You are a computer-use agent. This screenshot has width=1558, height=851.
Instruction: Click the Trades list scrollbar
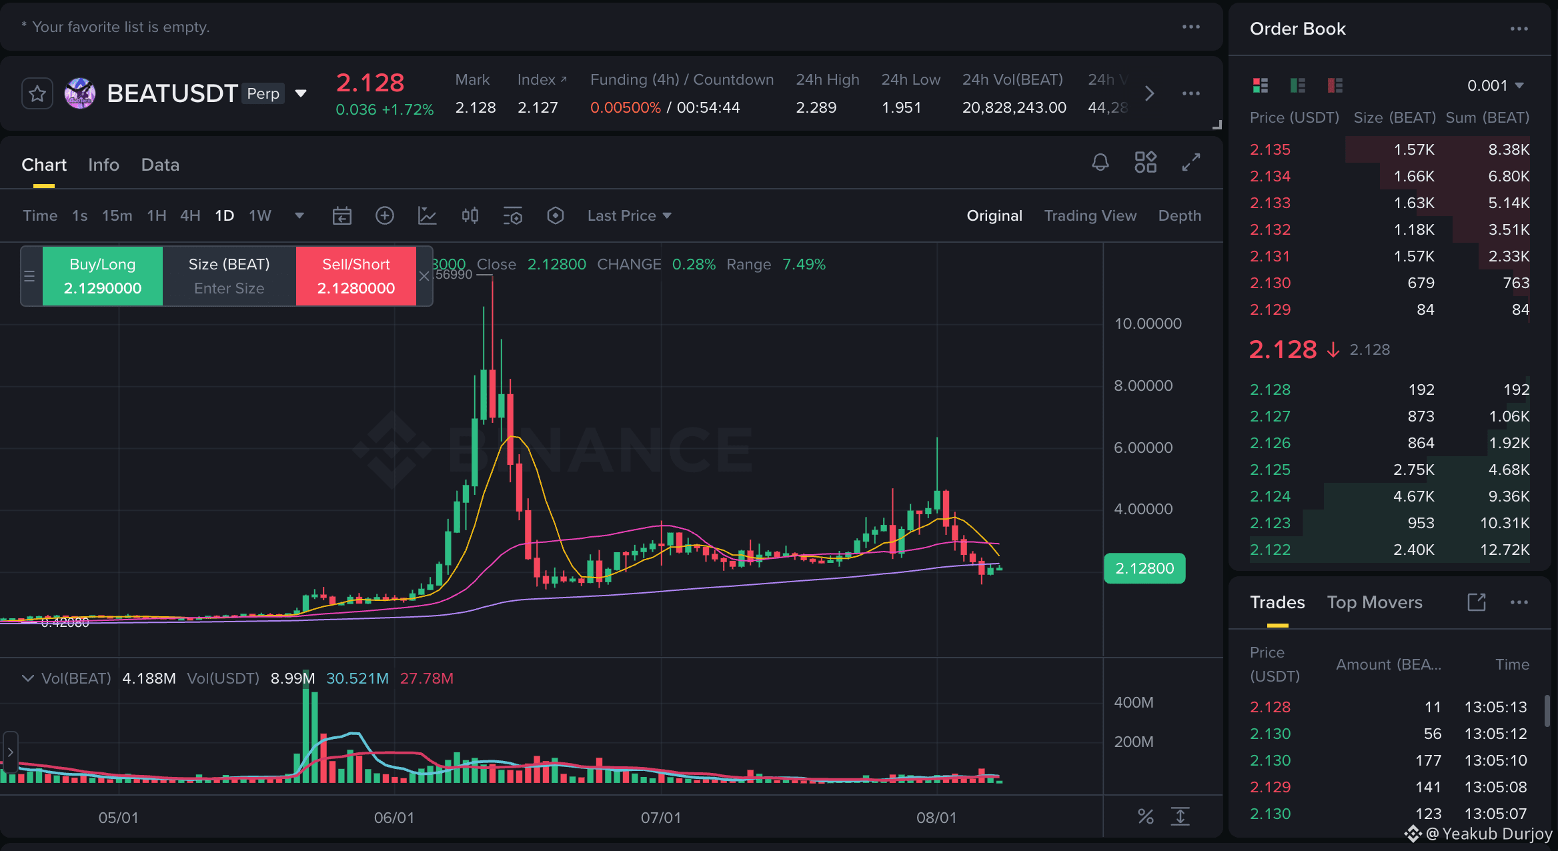pyautogui.click(x=1547, y=711)
